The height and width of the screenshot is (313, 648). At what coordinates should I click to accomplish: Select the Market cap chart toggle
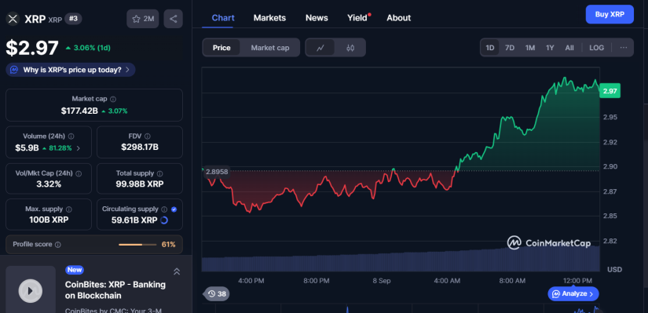270,48
